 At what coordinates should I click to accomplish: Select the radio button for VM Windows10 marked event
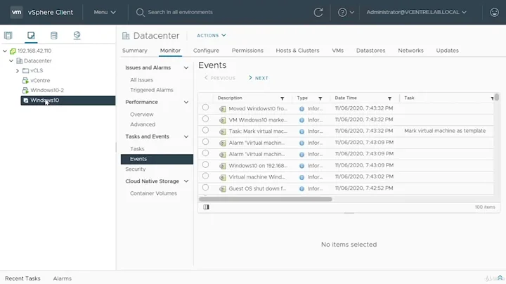(x=205, y=119)
